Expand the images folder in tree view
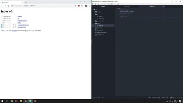This screenshot has width=183, height=103. [x=94, y=12]
